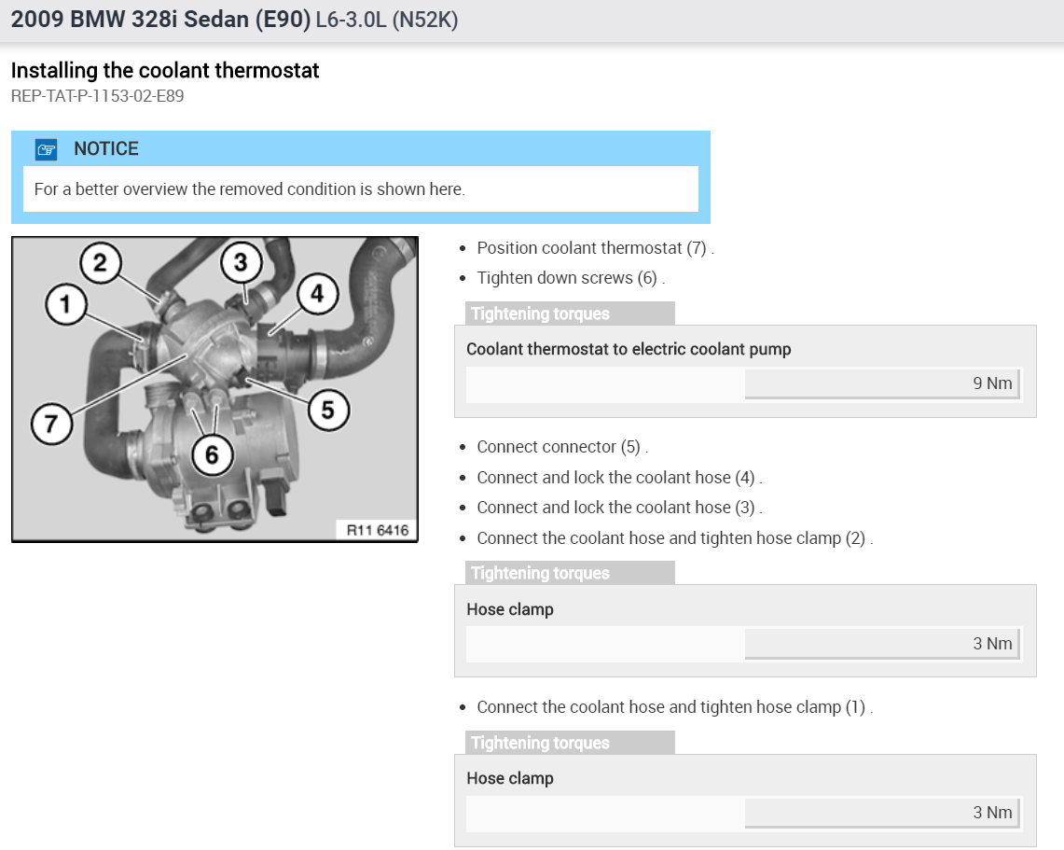Click heading 'Installing the coolant thermostat'
The width and height of the screenshot is (1064, 850).
(x=165, y=71)
